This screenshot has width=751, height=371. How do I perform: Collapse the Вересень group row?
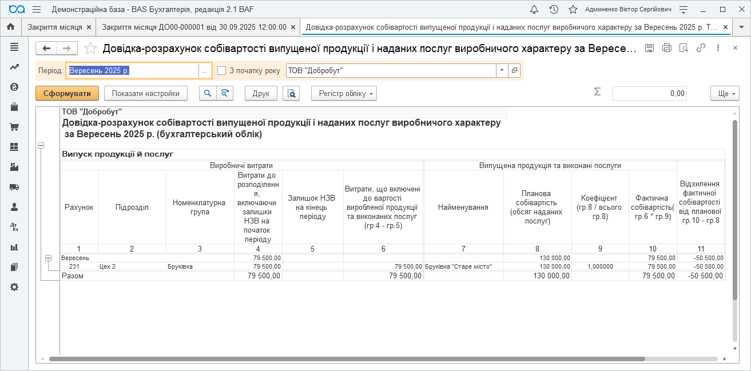coord(49,258)
